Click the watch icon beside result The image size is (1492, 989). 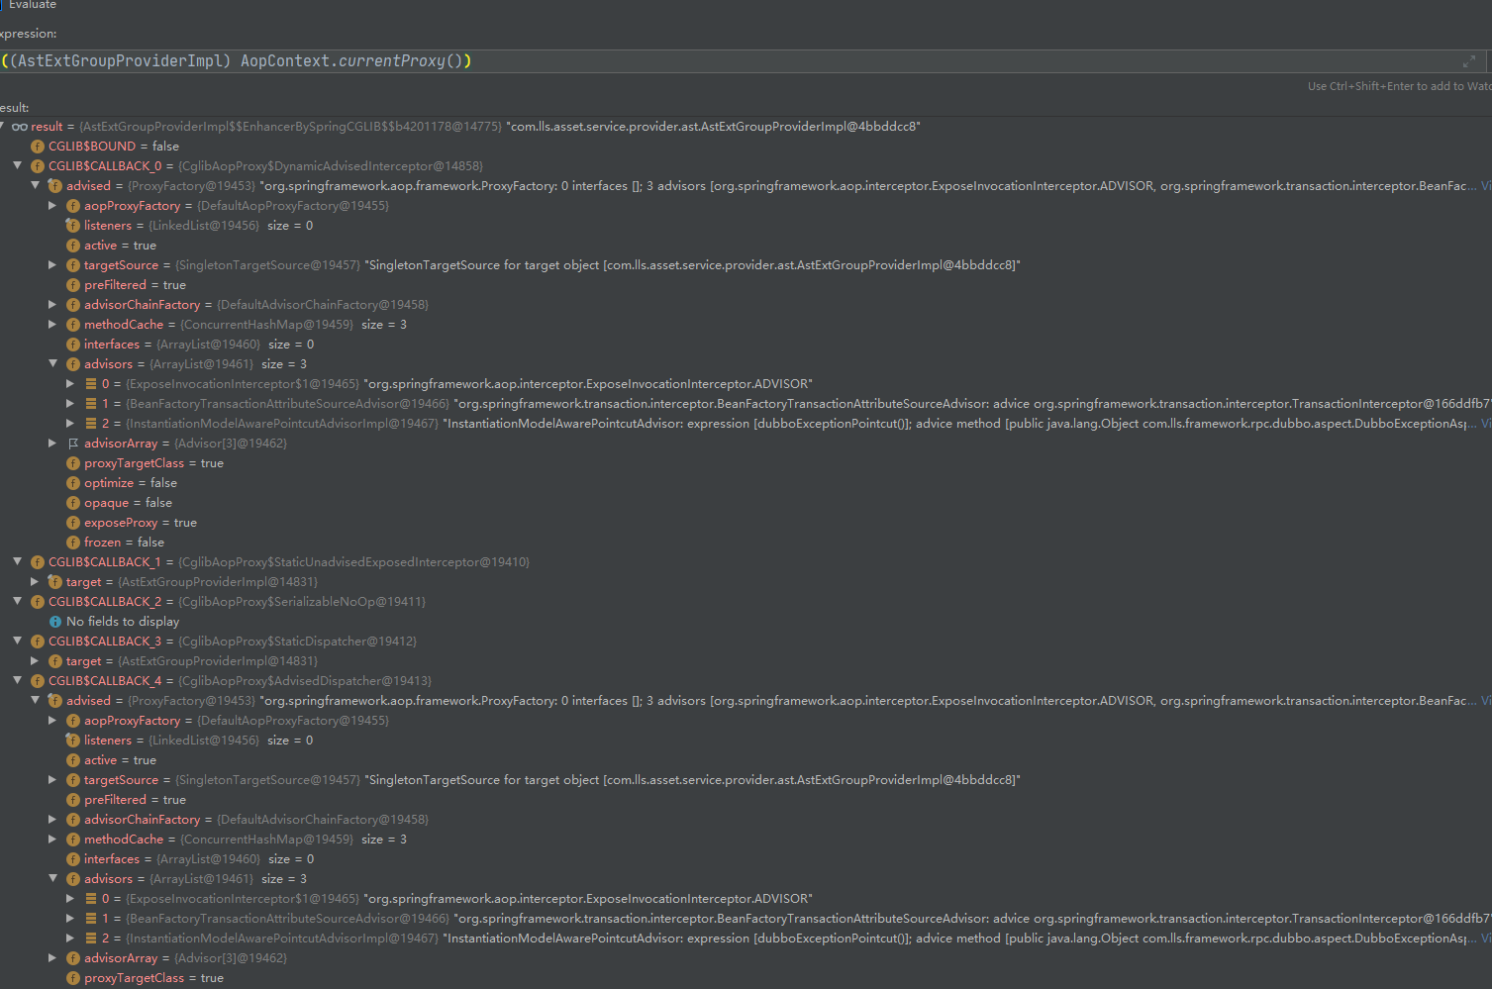click(19, 126)
